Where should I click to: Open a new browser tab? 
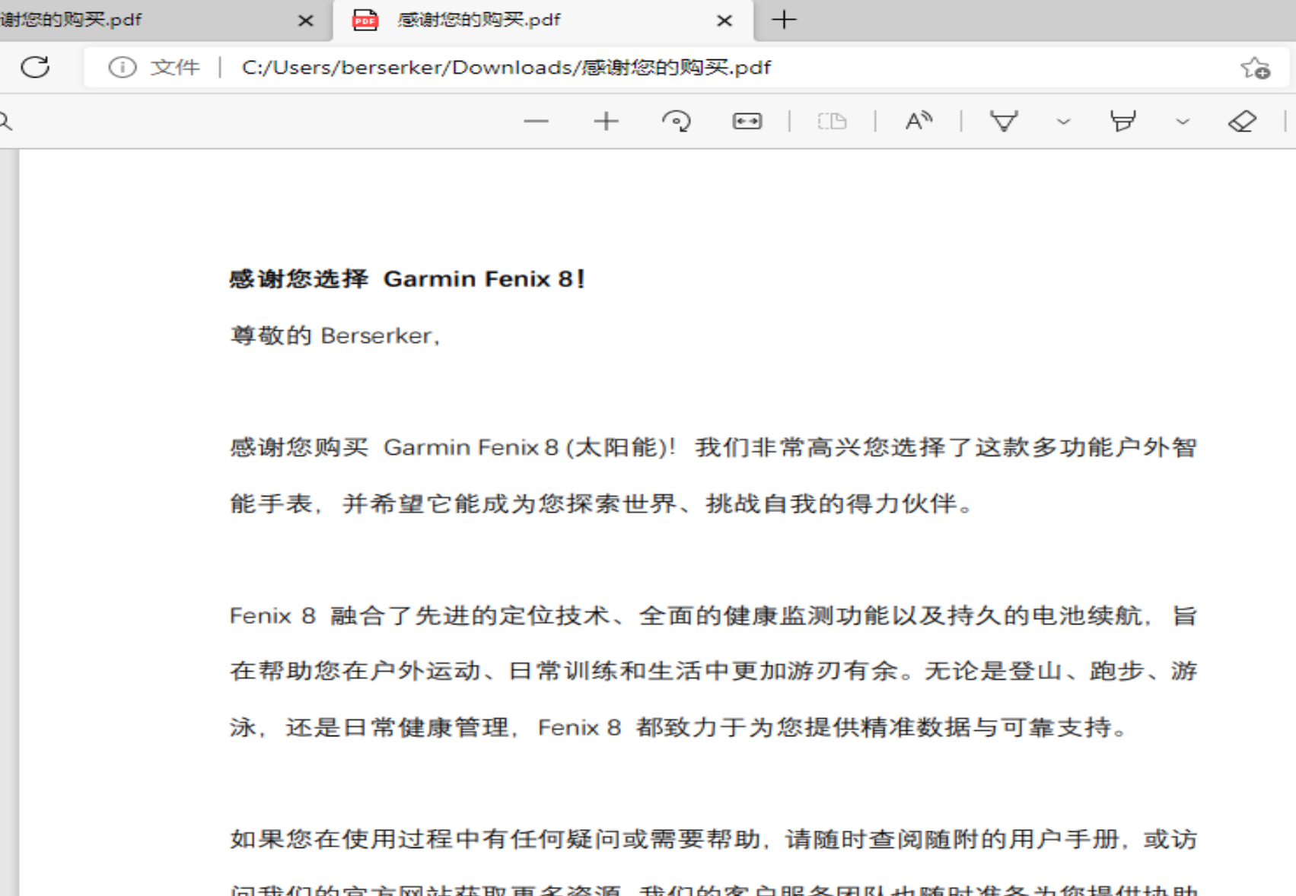click(784, 20)
